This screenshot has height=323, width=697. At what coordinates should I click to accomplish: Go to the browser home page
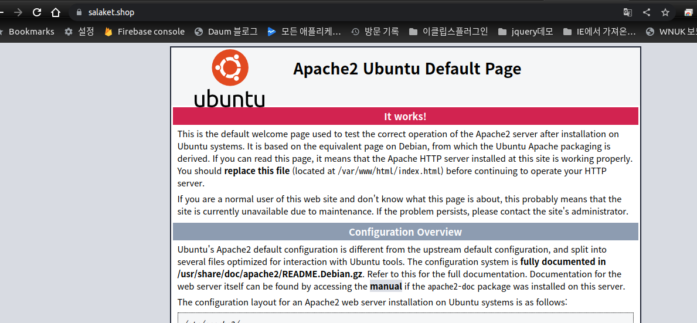56,12
